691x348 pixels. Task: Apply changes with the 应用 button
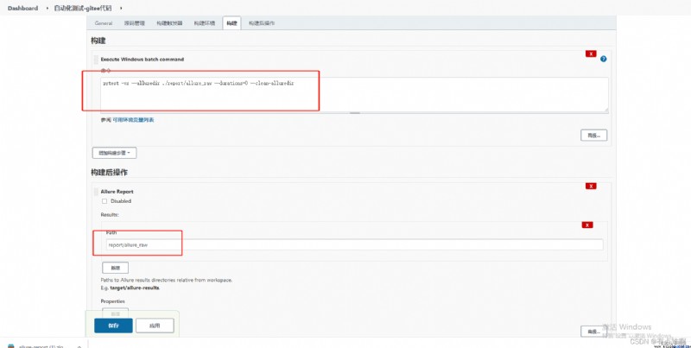tap(155, 326)
